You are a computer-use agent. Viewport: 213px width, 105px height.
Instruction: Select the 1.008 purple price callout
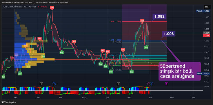coord(169,34)
